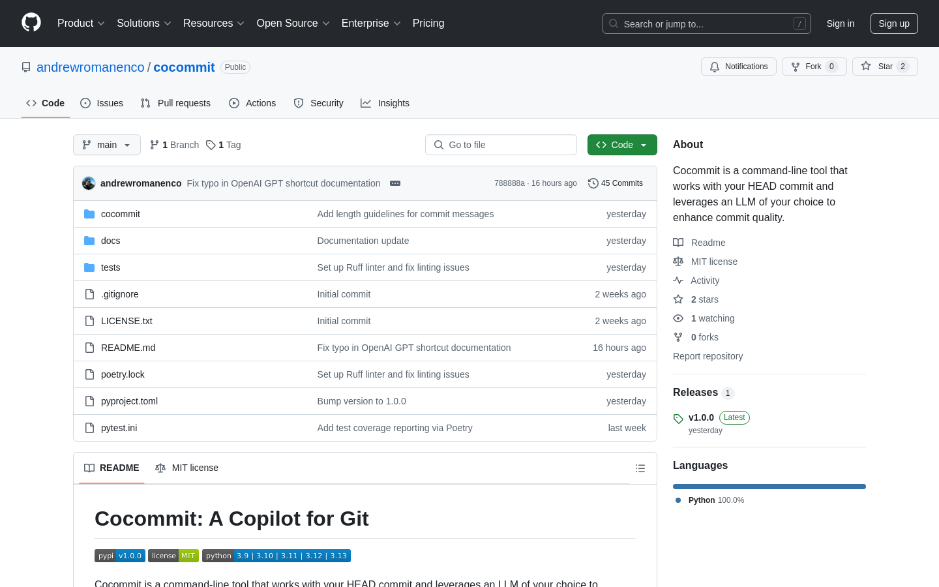Screen dimensions: 939x587
Task: Open the tests folder icon
Action: pyautogui.click(x=89, y=267)
